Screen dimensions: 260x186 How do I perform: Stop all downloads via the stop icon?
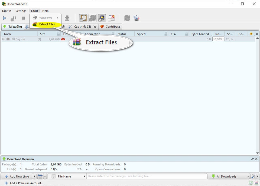point(23,18)
